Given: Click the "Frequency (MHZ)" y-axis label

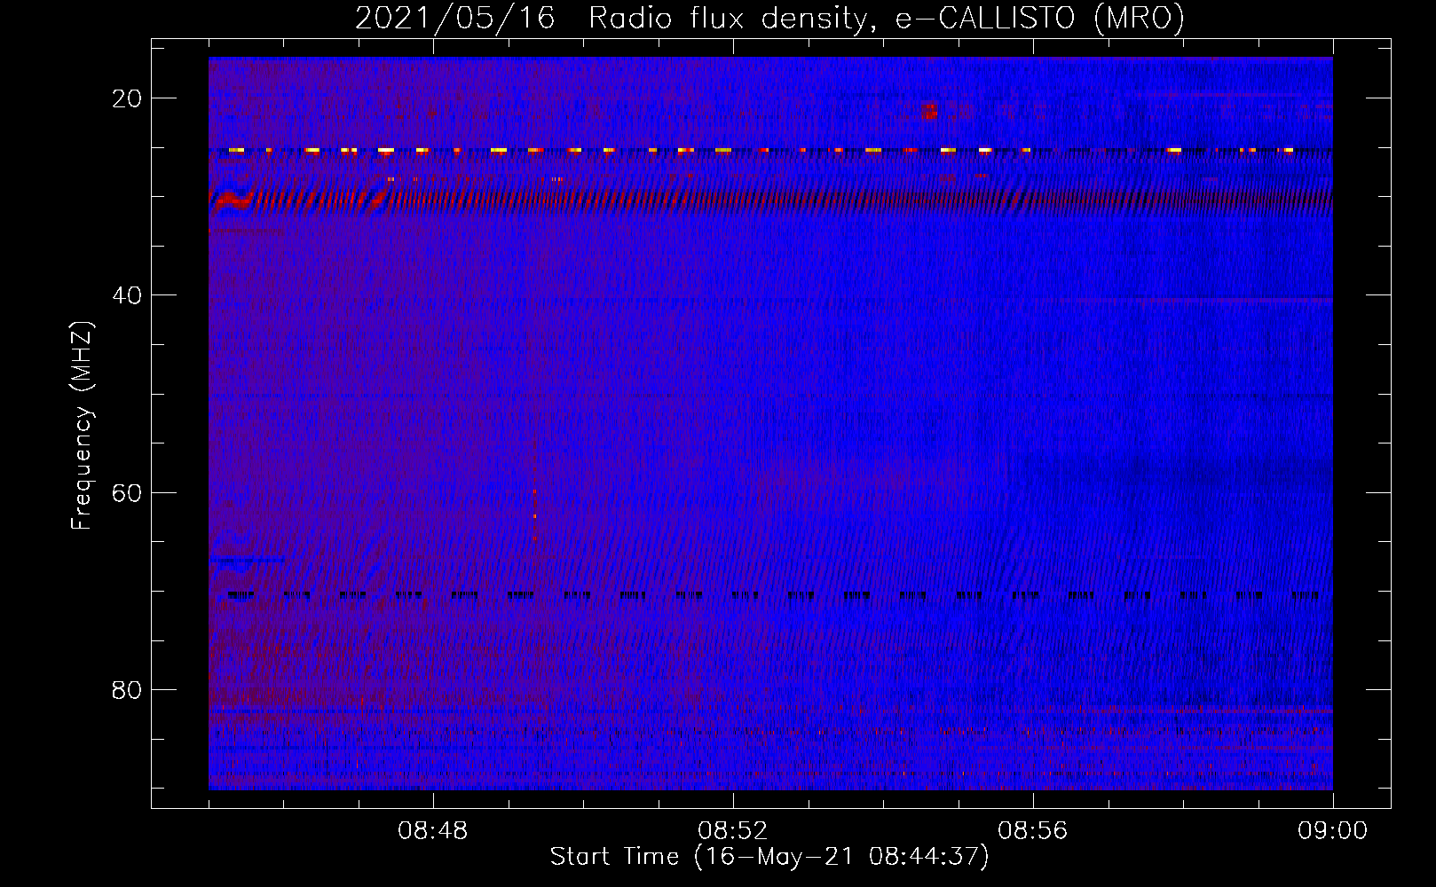Looking at the screenshot, I should pyautogui.click(x=82, y=426).
